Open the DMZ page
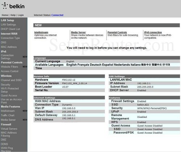Image resolution: width=181 pixels, height=152 pixels. point(4,140)
